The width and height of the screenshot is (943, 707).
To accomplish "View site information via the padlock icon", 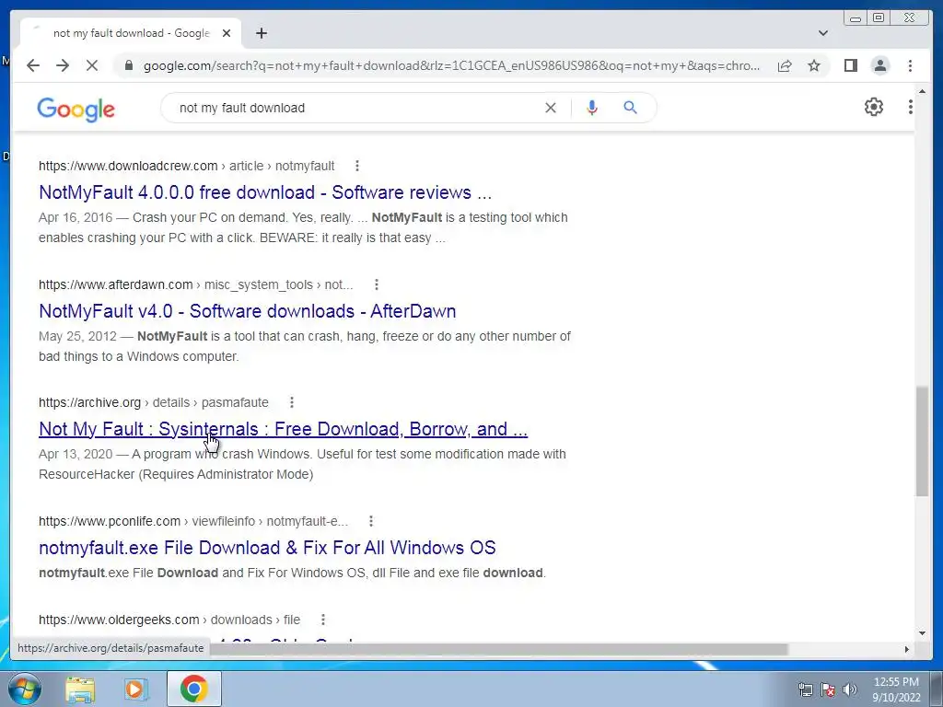I will click(128, 65).
